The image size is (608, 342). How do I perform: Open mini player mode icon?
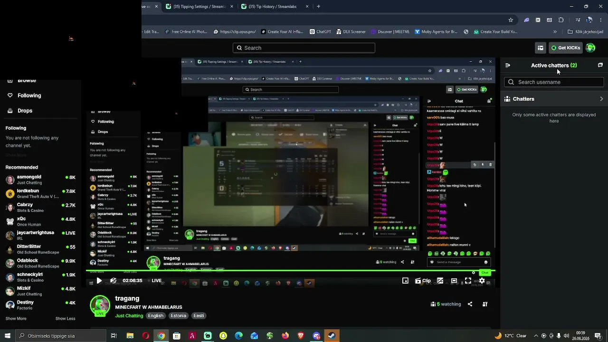[x=405, y=281]
